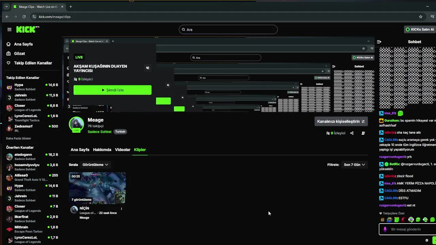
Task: Click the user icon right of share
Action: pos(363,133)
